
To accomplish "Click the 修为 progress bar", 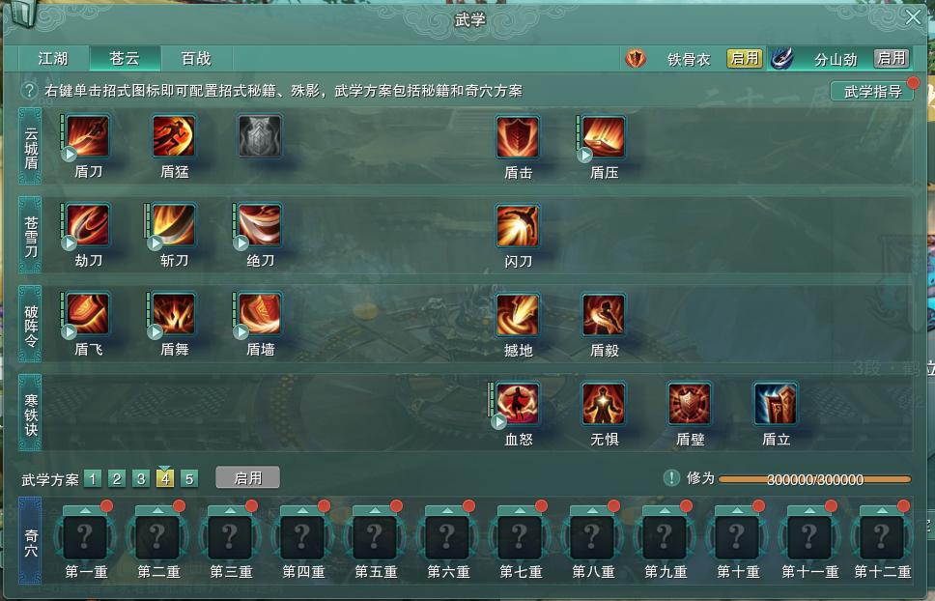I will click(x=814, y=479).
